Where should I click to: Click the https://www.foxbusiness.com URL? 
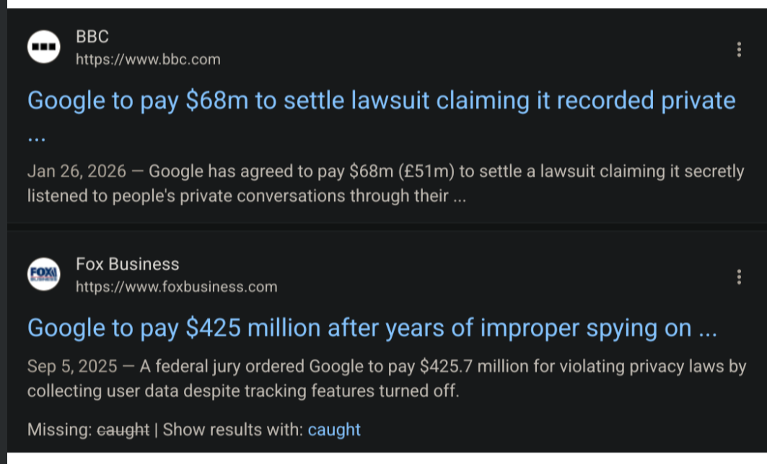coord(176,287)
